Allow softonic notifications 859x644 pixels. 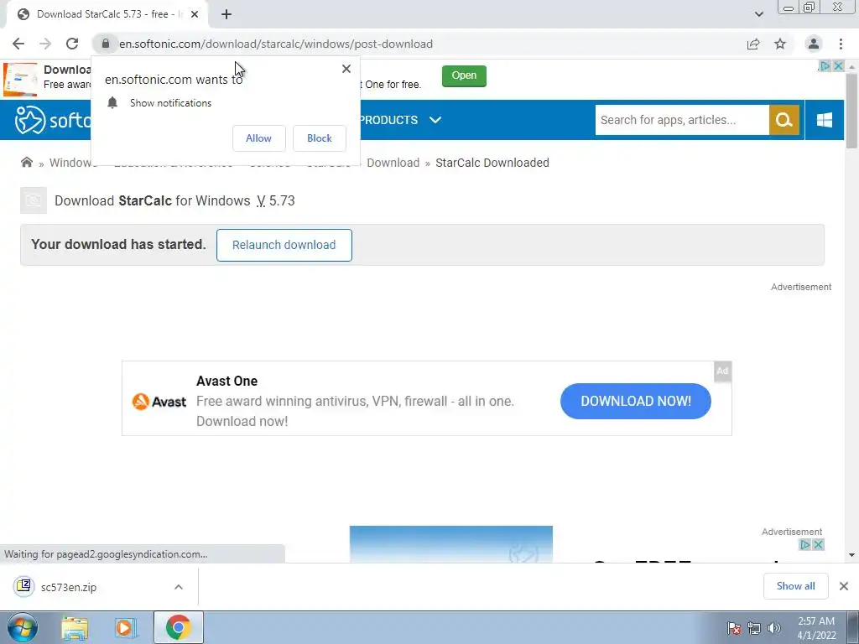(x=258, y=138)
